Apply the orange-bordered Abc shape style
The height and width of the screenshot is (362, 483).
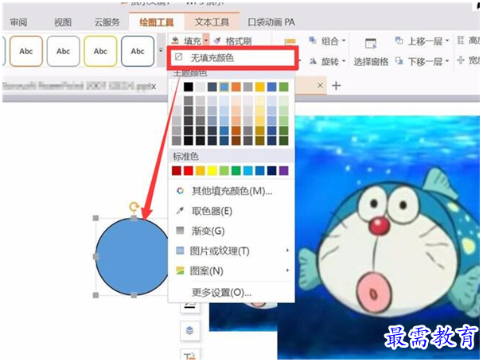coord(26,51)
